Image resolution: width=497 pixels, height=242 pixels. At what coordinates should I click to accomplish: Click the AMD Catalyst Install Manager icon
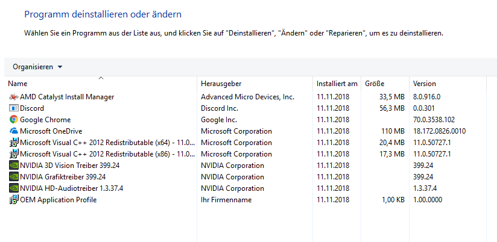click(x=14, y=97)
